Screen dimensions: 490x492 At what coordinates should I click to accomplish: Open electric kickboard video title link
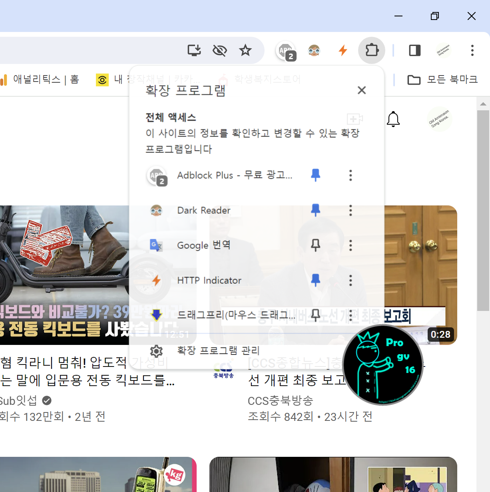click(x=87, y=371)
